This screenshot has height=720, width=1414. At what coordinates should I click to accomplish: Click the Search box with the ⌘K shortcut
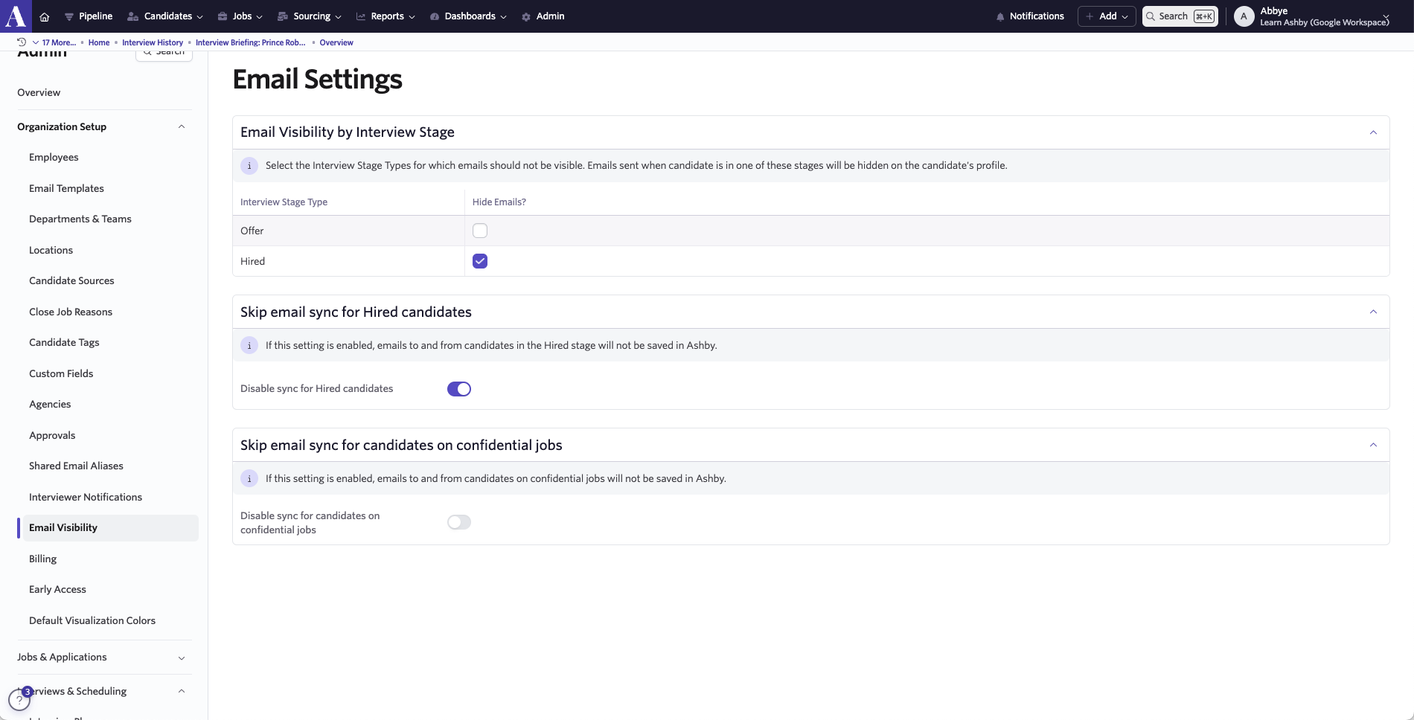click(x=1180, y=16)
